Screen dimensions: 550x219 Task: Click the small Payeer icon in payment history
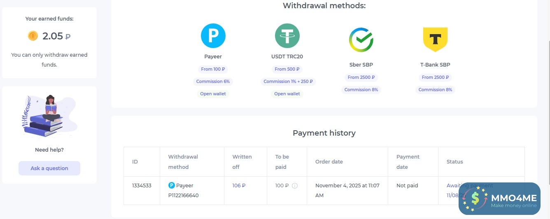pos(172,185)
